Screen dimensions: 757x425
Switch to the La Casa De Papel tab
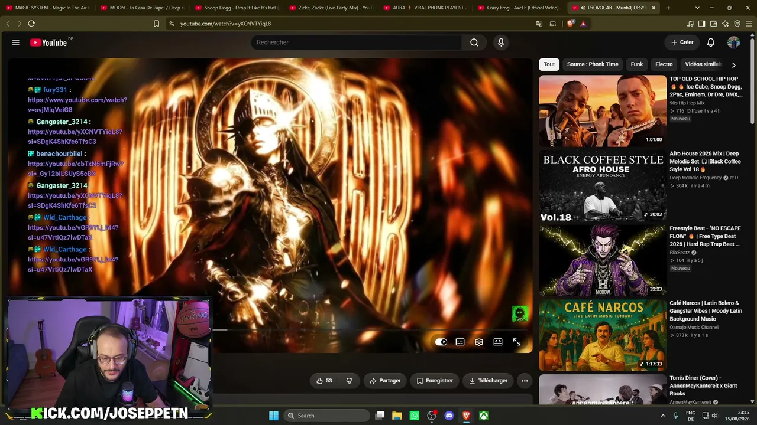(142, 8)
